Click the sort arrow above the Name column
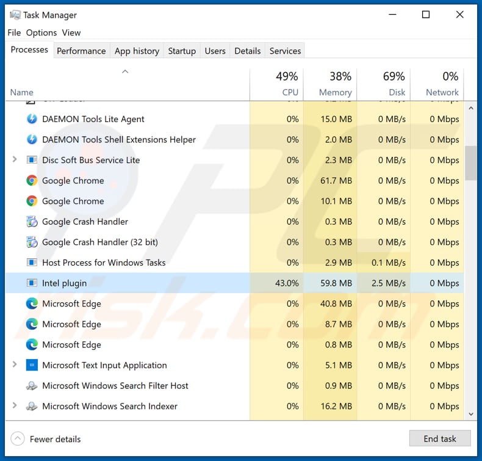Image resolution: width=482 pixels, height=461 pixels. 125,71
